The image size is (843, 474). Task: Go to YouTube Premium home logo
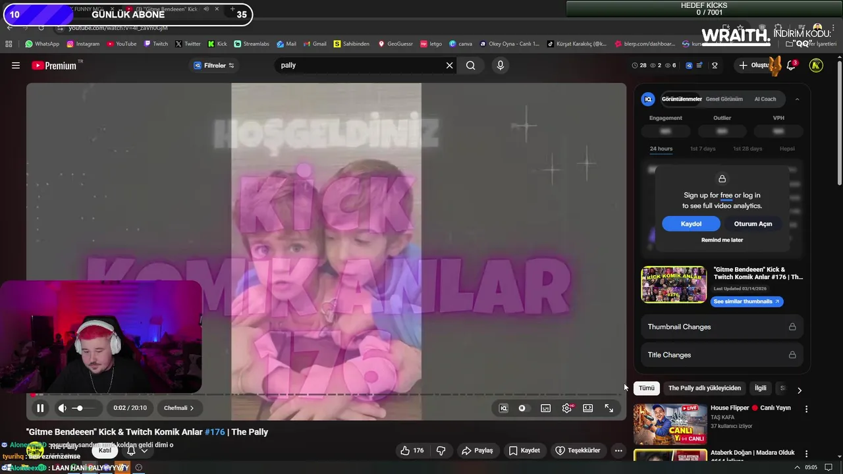coord(54,65)
